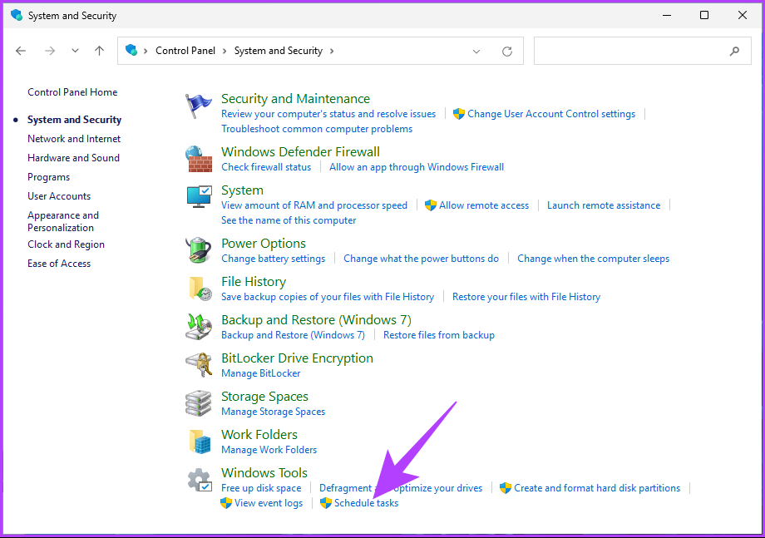Select System and Security breadcrumb segment
Screen dimensions: 765x538
click(279, 51)
